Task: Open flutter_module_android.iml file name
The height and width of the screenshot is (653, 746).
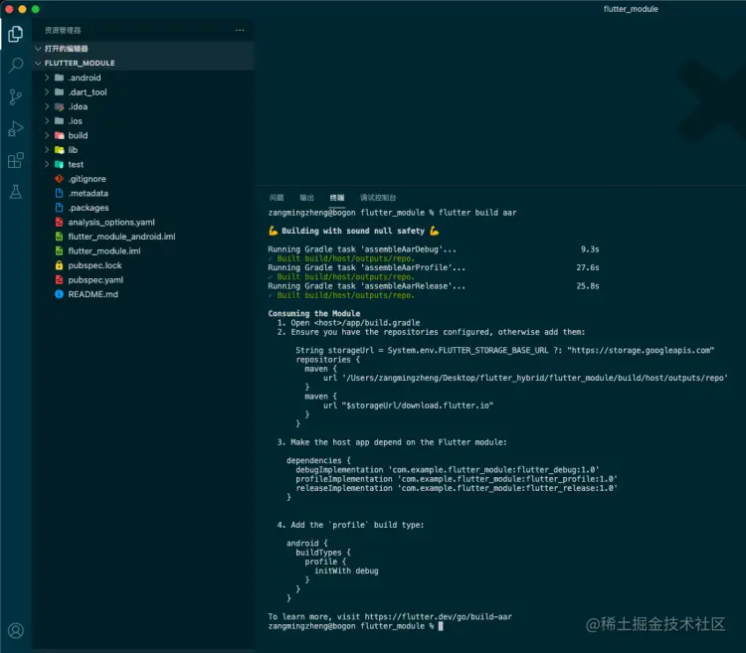Action: click(x=121, y=237)
